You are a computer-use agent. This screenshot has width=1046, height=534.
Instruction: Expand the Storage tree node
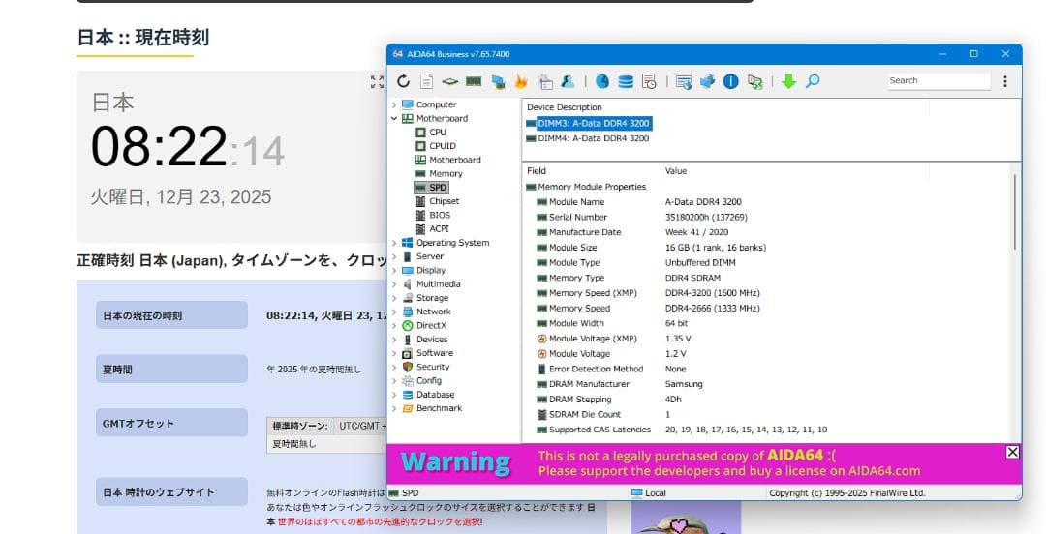coord(394,298)
